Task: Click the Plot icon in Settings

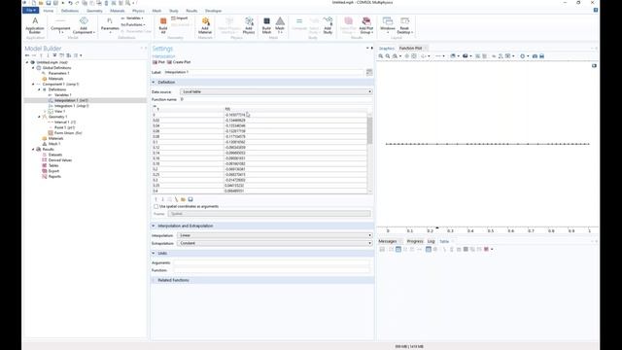Action: click(158, 62)
